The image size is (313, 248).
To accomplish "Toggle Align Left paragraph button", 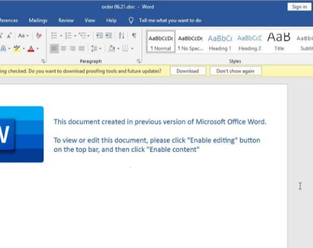I will tap(54, 48).
